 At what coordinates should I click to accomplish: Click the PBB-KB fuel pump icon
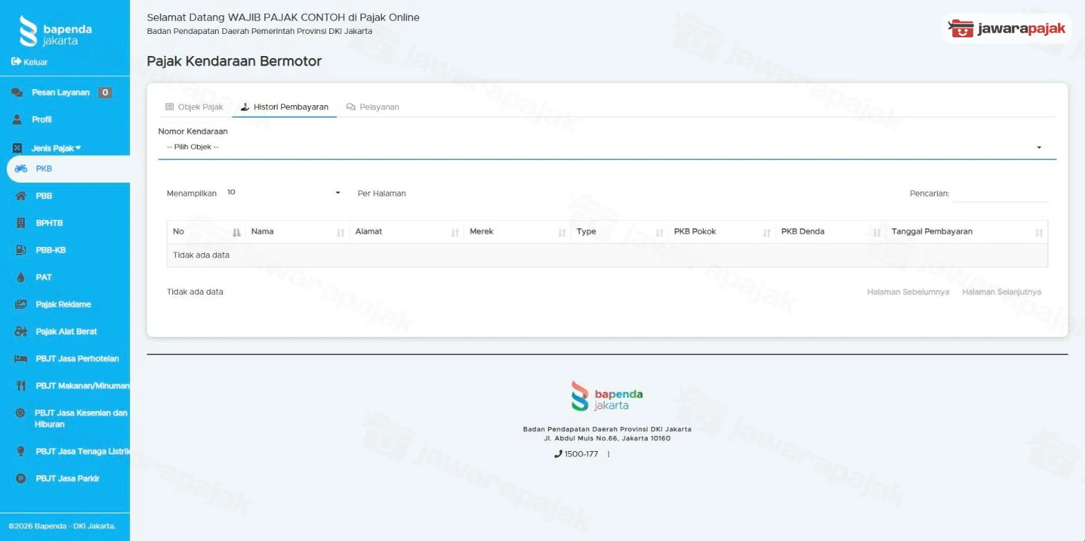click(x=21, y=250)
